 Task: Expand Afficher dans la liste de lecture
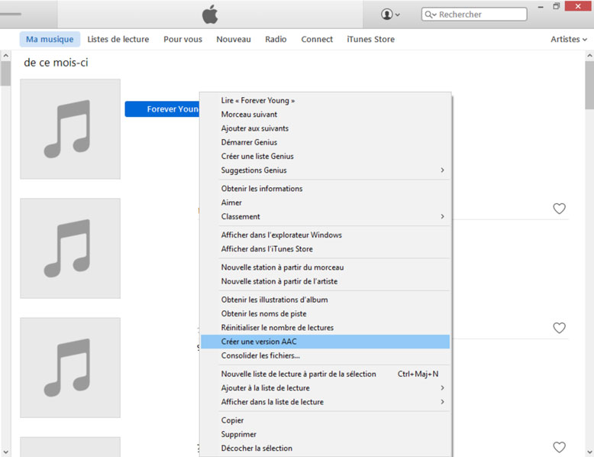pos(325,402)
